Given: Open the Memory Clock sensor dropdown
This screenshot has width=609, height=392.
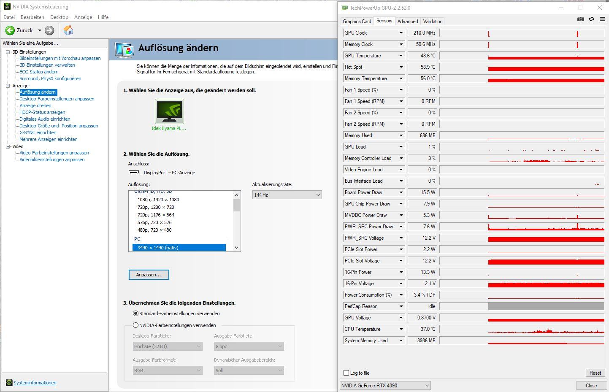Looking at the screenshot, I should (401, 44).
